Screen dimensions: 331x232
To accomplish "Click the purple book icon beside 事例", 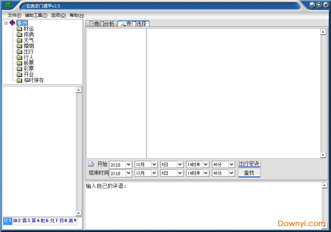I will (x=13, y=23).
